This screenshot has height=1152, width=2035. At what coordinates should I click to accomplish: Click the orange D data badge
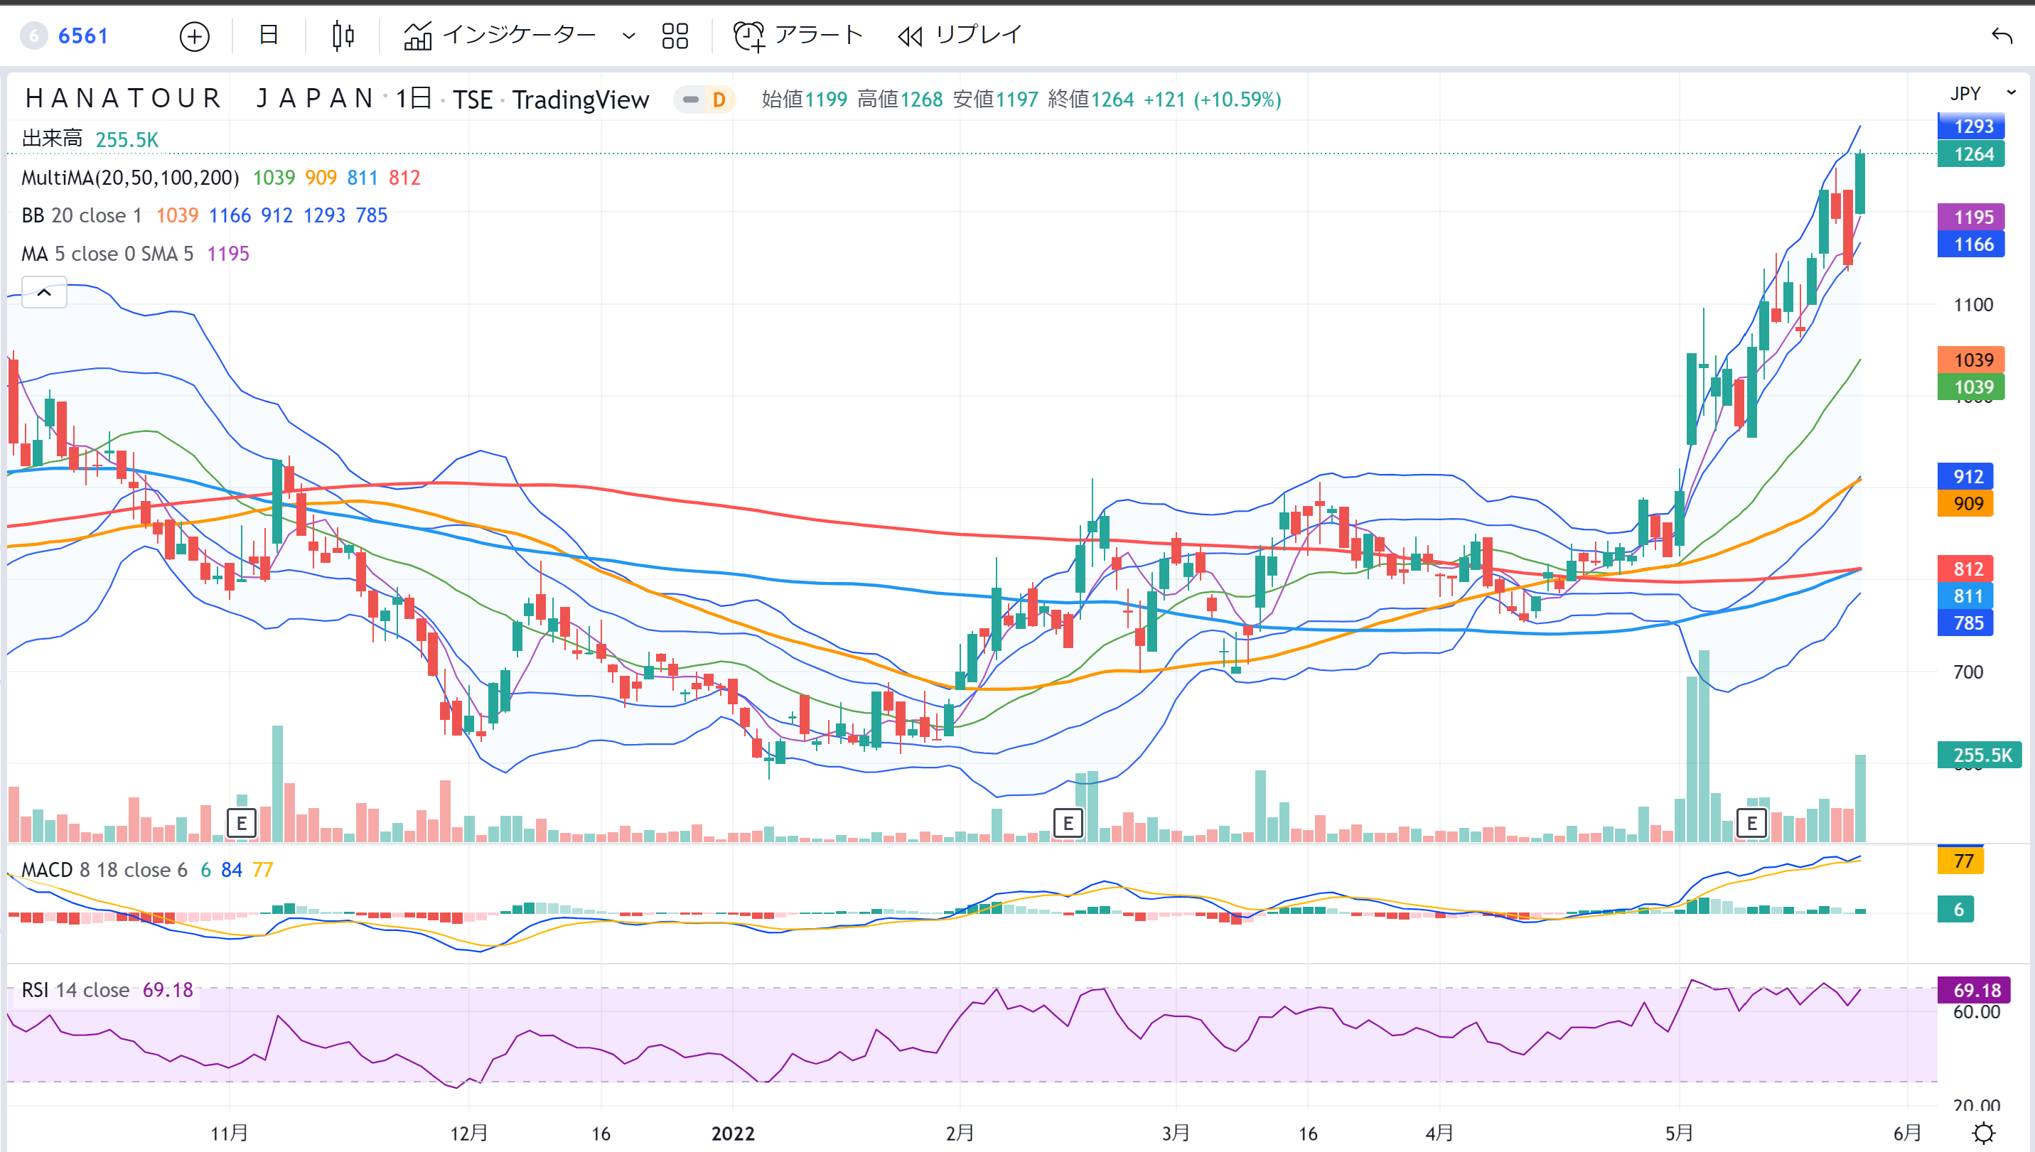click(719, 99)
